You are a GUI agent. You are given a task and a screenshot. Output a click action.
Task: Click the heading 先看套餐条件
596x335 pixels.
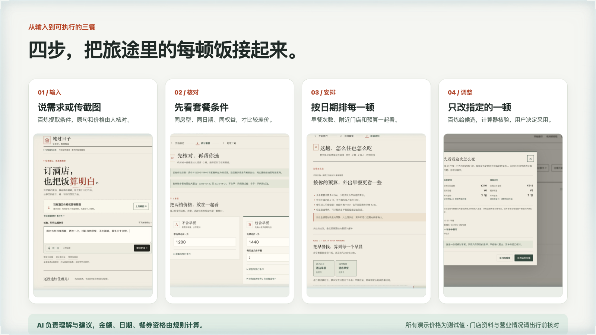pos(202,108)
